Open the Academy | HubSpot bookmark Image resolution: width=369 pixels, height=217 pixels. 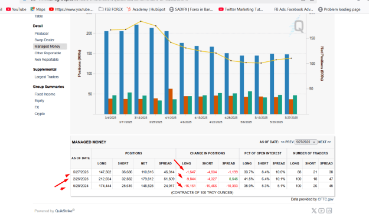point(146,9)
